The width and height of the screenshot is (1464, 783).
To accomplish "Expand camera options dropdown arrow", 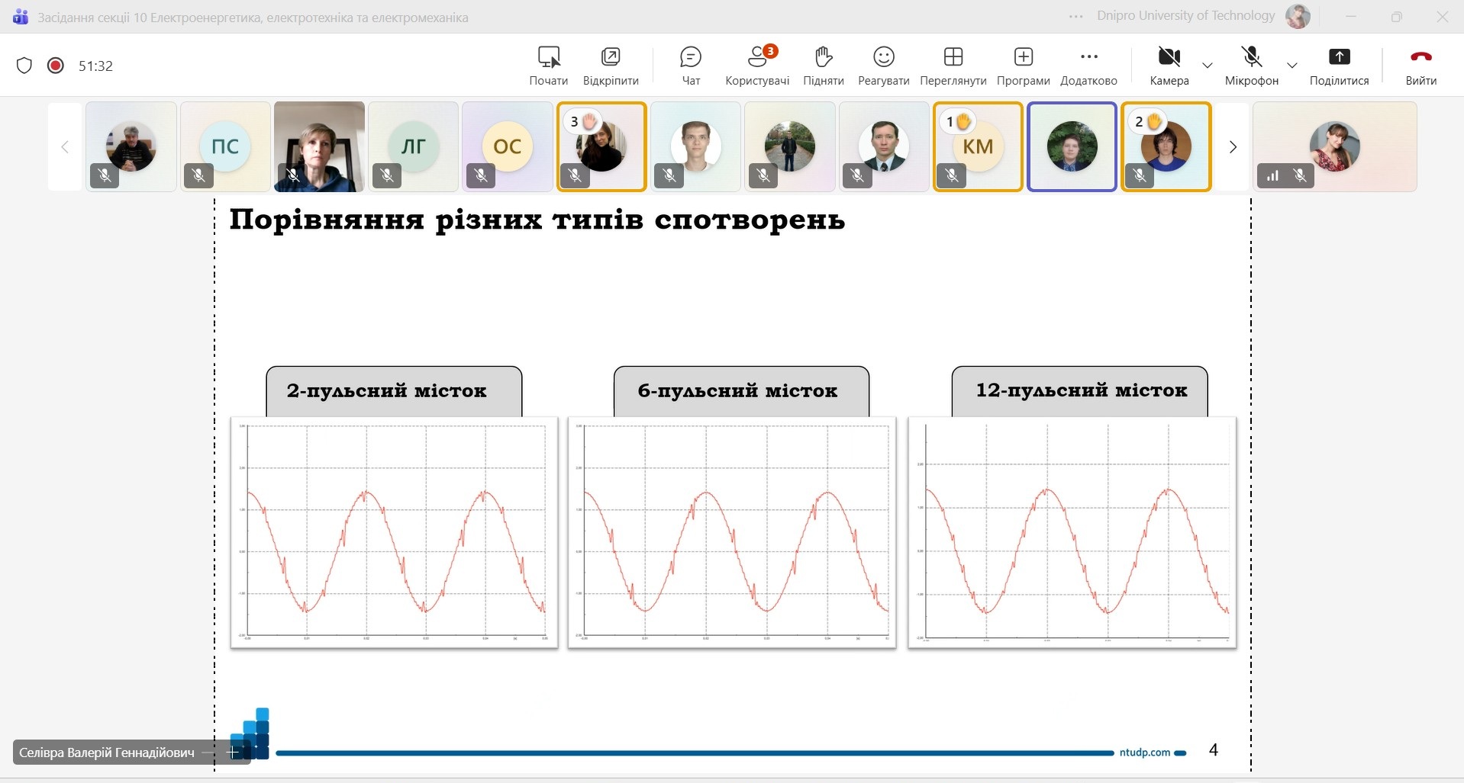I will click(1208, 66).
